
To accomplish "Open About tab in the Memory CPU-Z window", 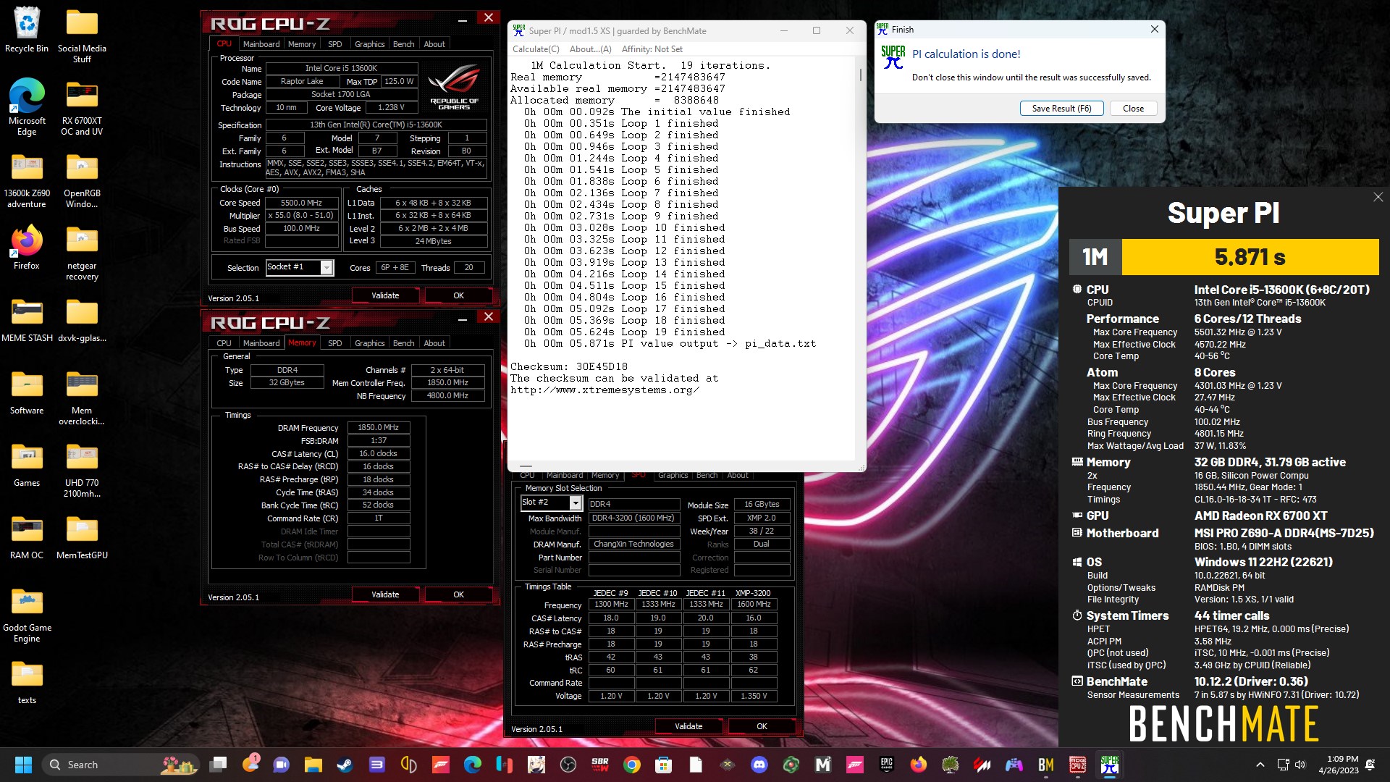I will (x=434, y=343).
